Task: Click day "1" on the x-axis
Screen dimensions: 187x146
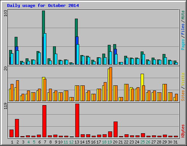Action: [12, 142]
